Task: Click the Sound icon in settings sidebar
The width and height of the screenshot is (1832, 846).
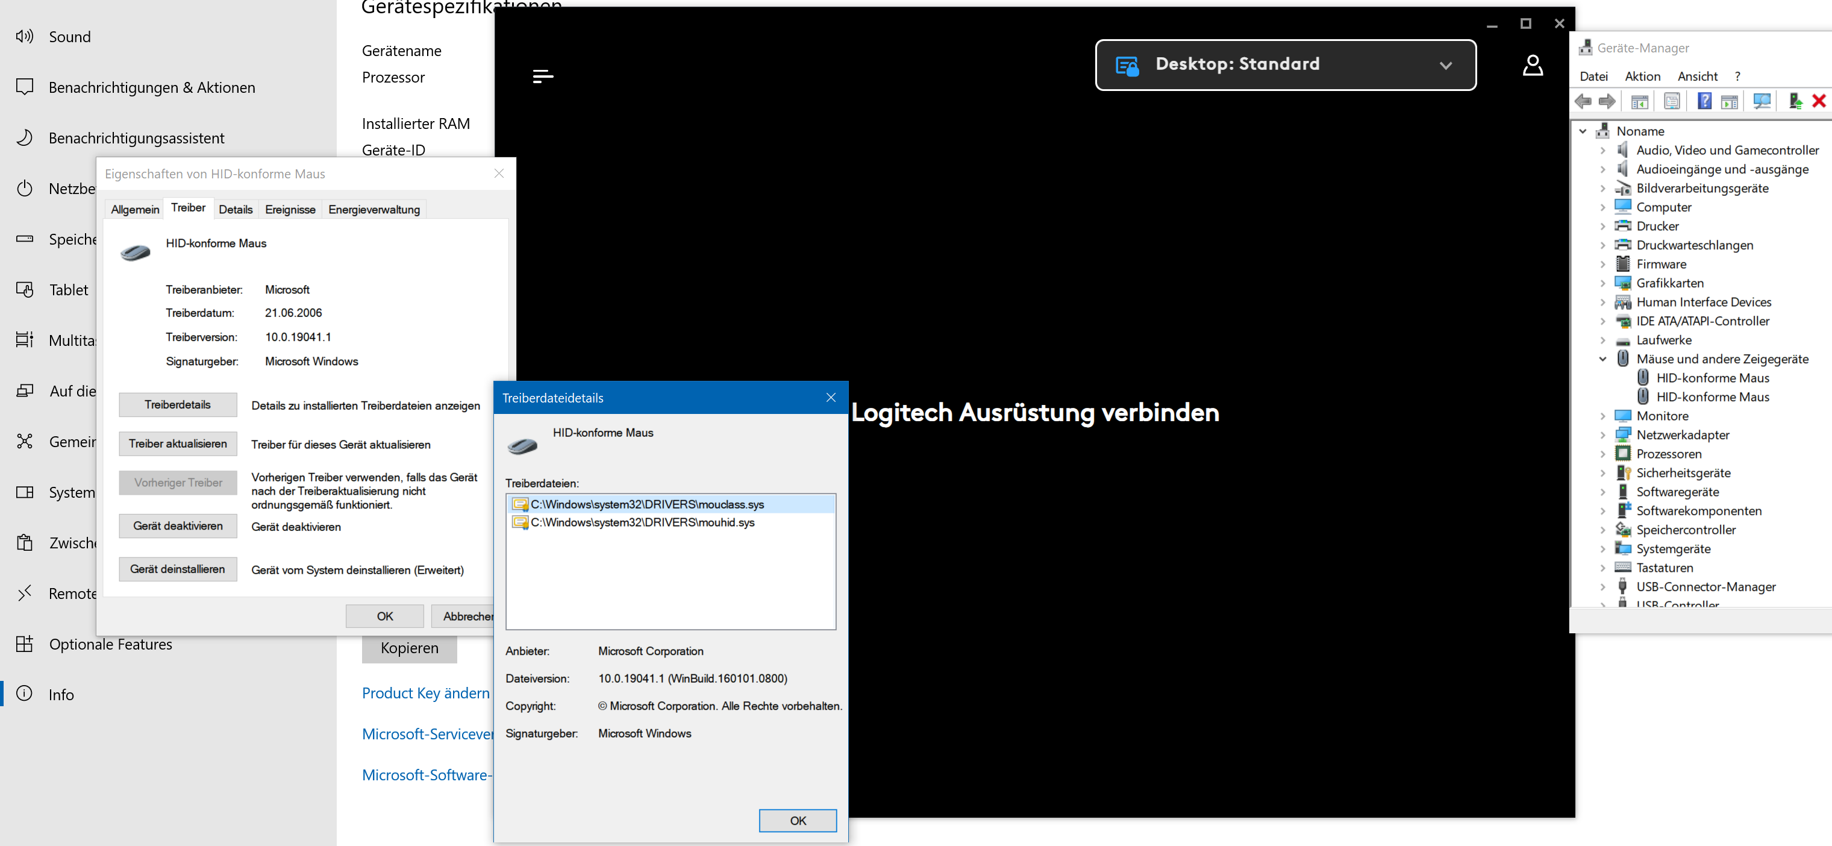Action: coord(25,36)
